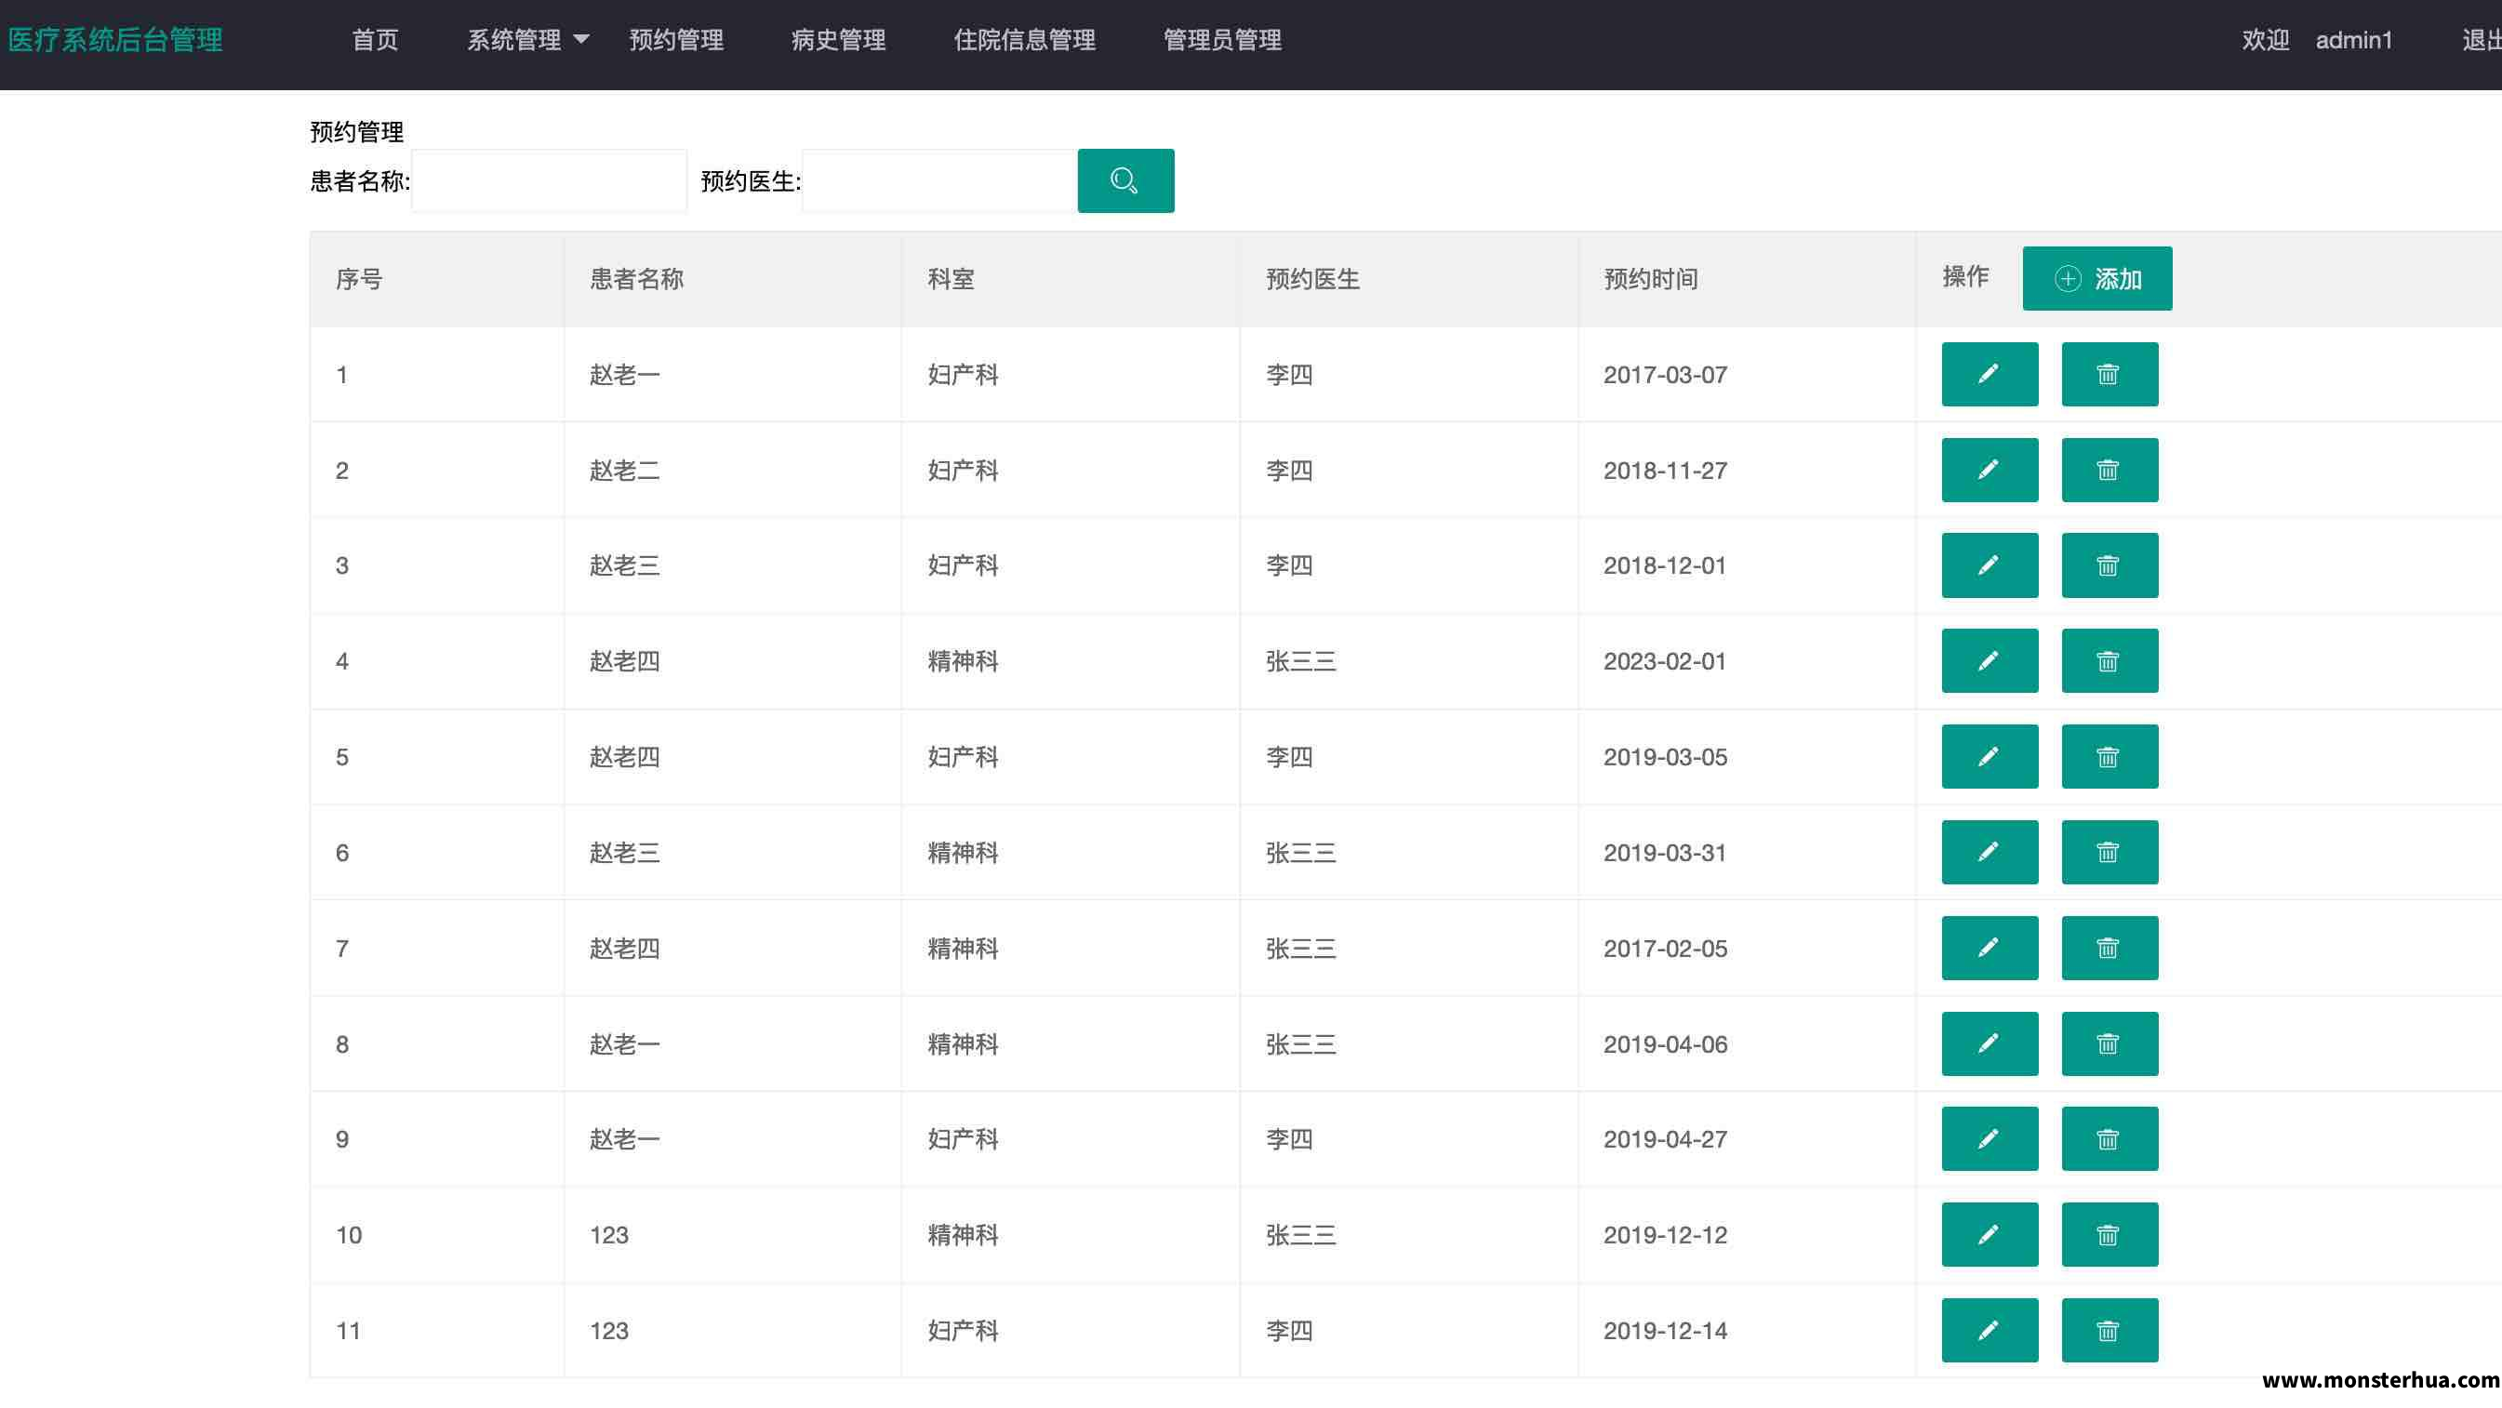
Task: Edit row 6 appointment dated 2019-03-31
Action: [x=1990, y=853]
